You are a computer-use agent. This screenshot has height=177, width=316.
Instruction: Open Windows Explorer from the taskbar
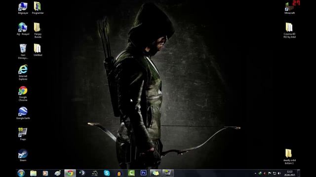point(34,173)
